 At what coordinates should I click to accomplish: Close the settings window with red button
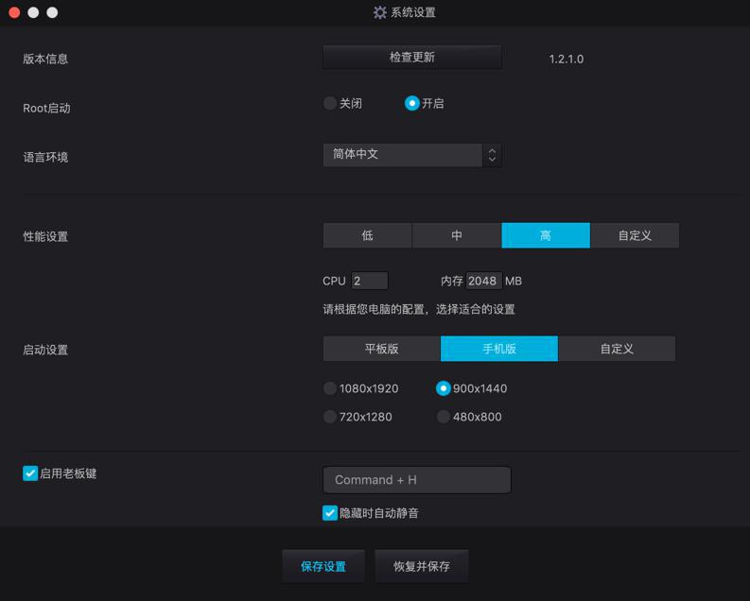click(14, 12)
